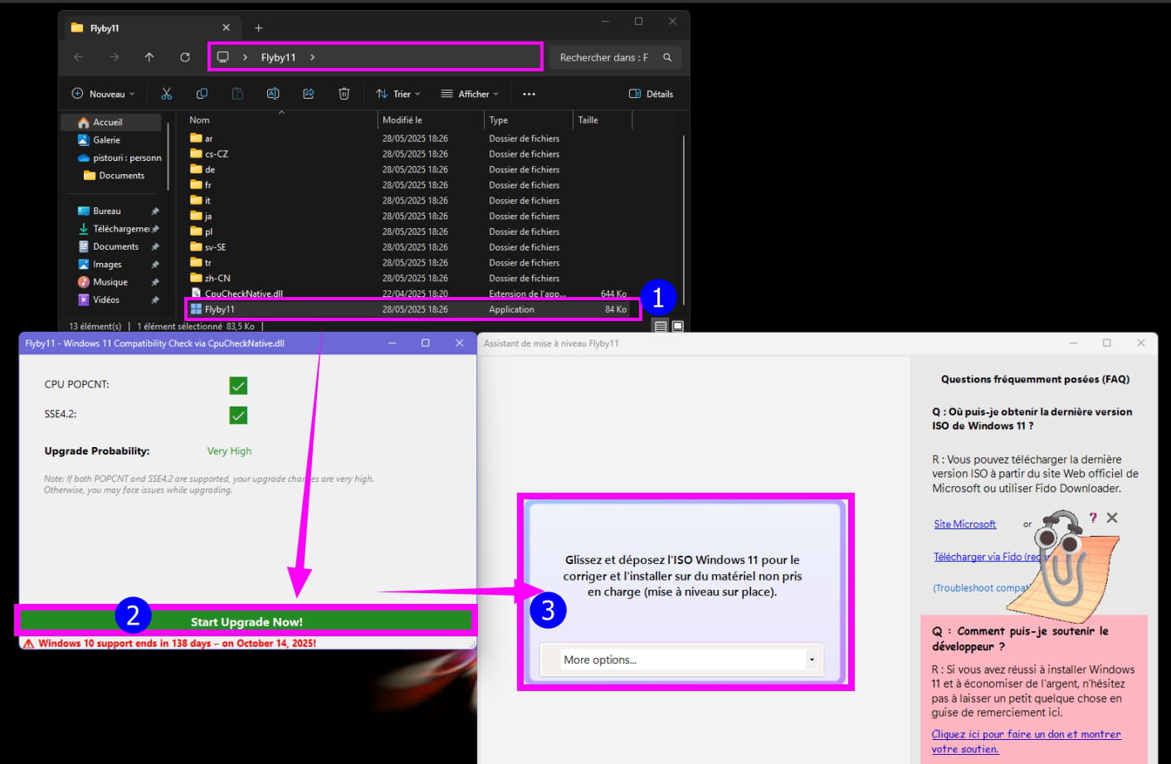The height and width of the screenshot is (764, 1171).
Task: Dismiss the Clippy assistant with X
Action: (x=1112, y=518)
